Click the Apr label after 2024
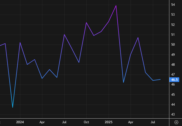Viewport: 182px width, 126px height. [x=42, y=122]
